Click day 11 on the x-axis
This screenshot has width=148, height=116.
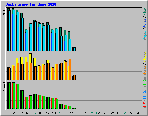point(52,113)
